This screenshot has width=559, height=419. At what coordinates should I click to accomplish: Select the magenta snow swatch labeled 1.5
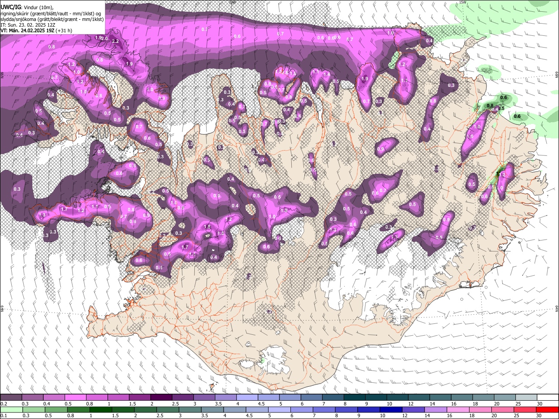139,398
